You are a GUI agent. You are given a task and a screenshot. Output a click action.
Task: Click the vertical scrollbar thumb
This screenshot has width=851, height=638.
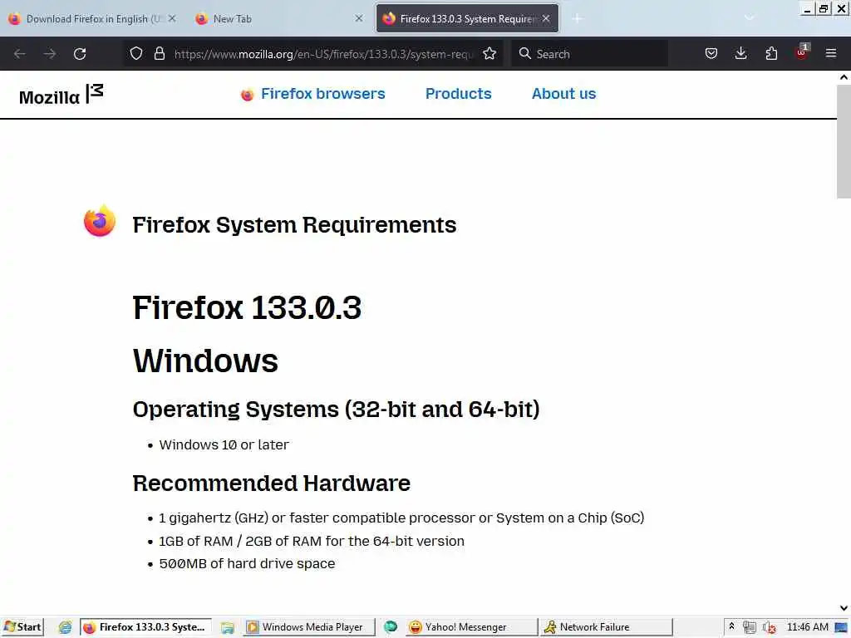(844, 141)
